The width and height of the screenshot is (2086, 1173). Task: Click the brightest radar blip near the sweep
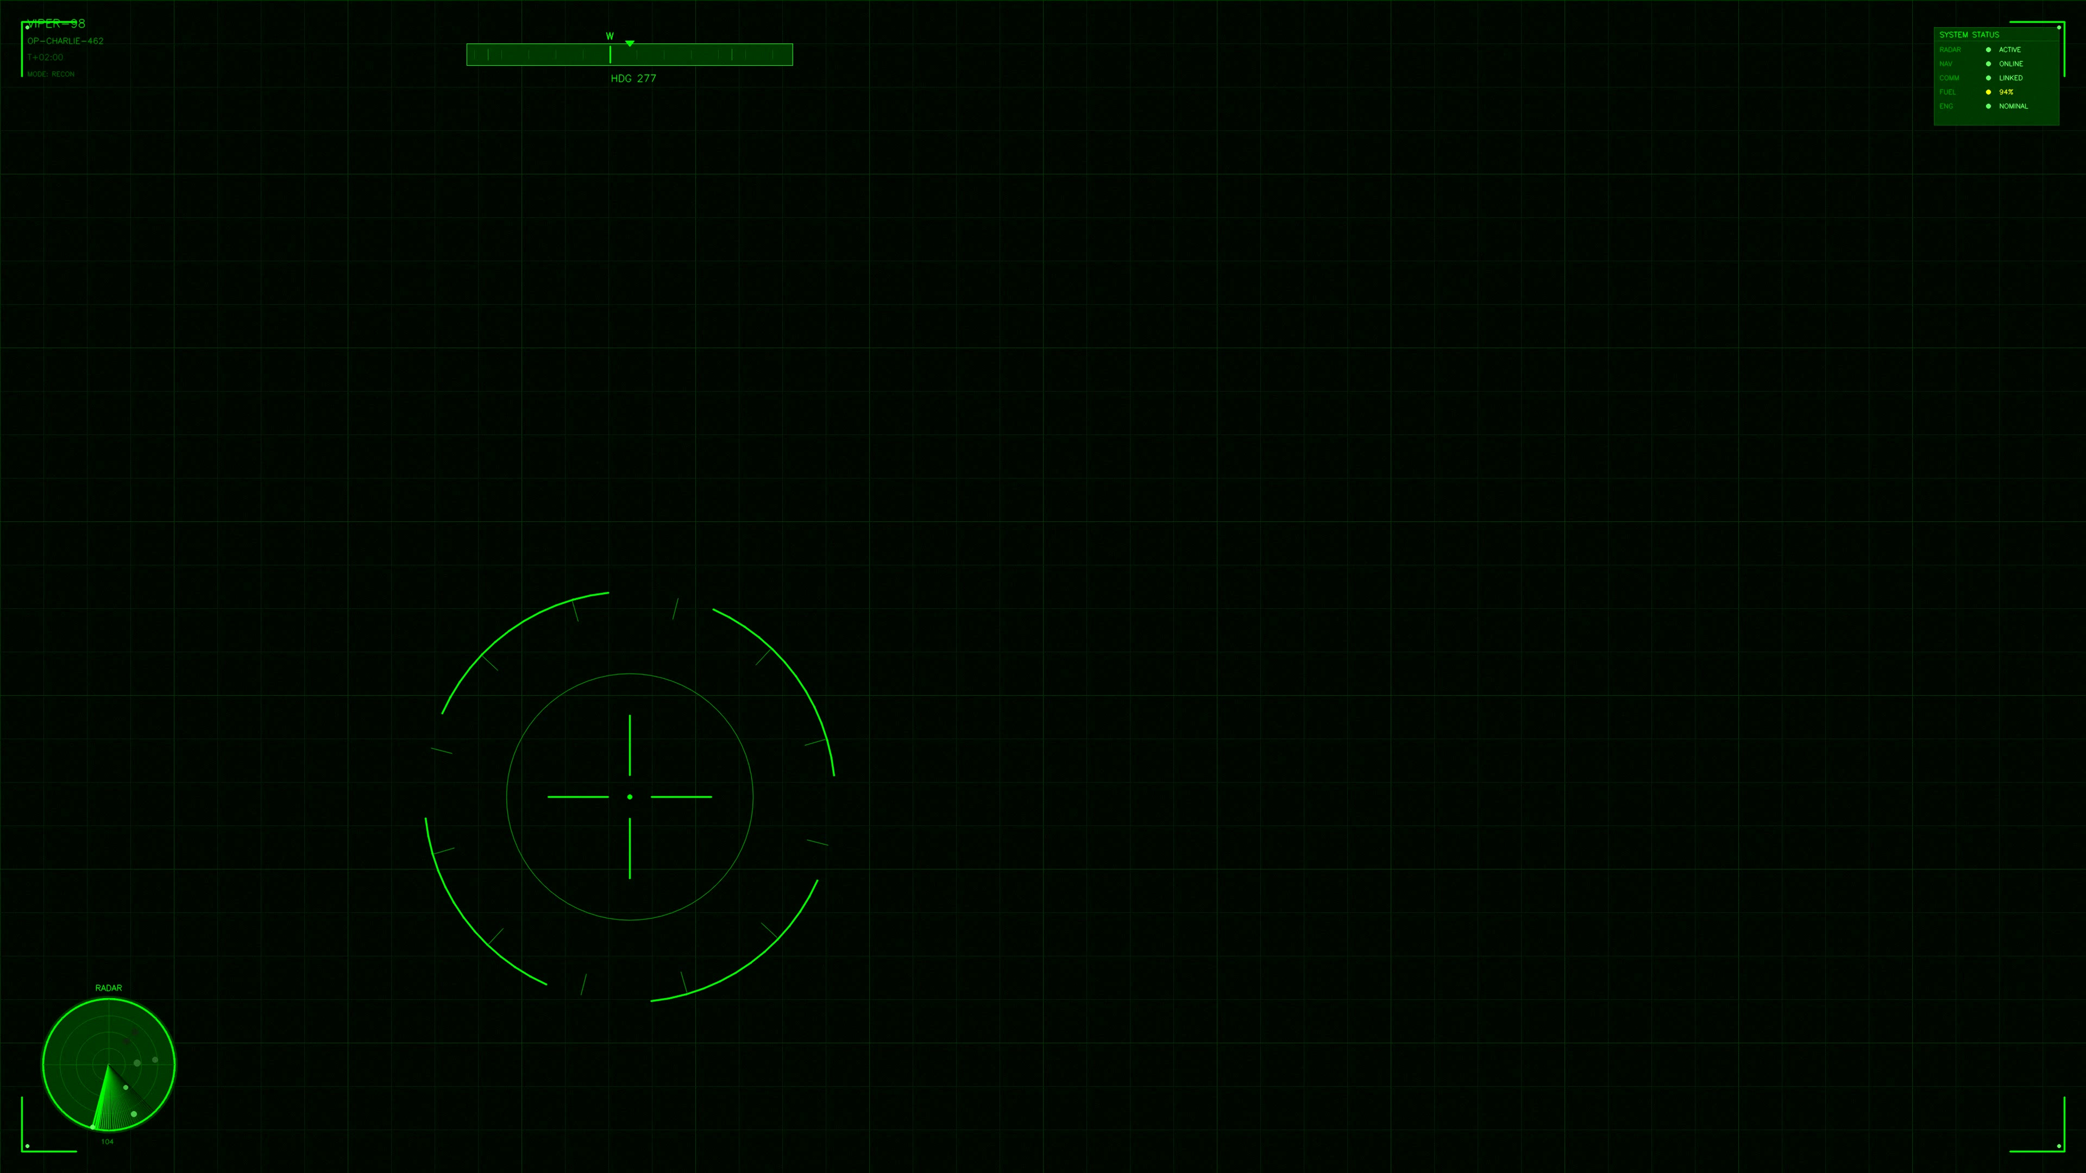(x=93, y=1127)
